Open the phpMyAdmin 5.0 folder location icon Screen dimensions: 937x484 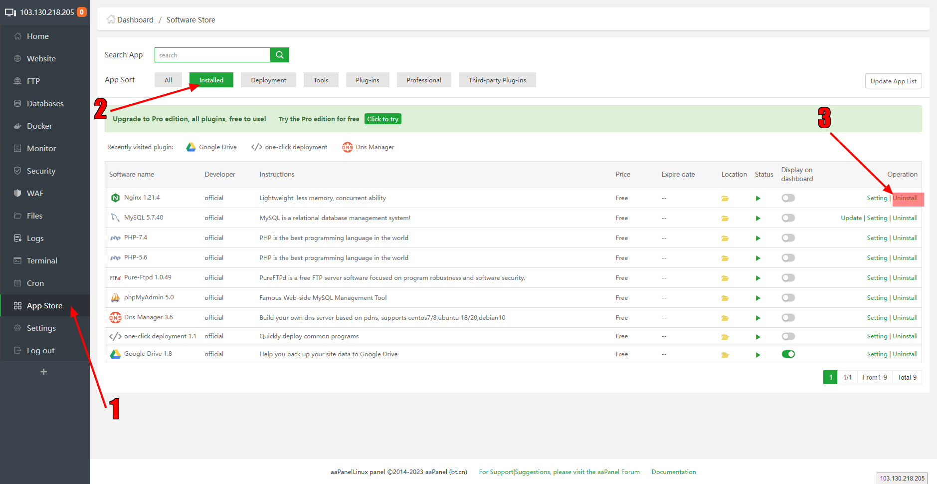pyautogui.click(x=725, y=298)
